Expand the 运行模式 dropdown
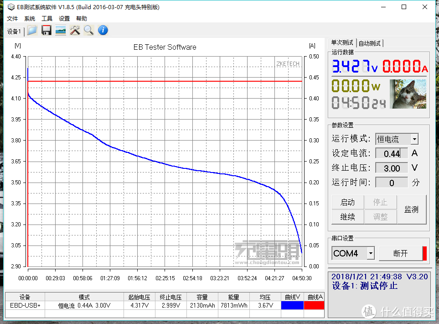 [414, 139]
